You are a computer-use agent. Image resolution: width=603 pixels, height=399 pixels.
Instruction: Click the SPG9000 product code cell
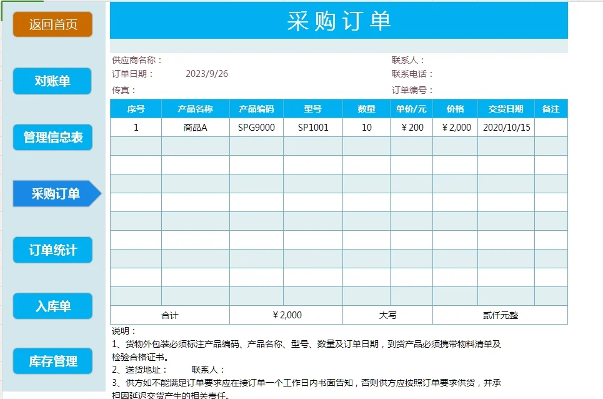point(257,127)
